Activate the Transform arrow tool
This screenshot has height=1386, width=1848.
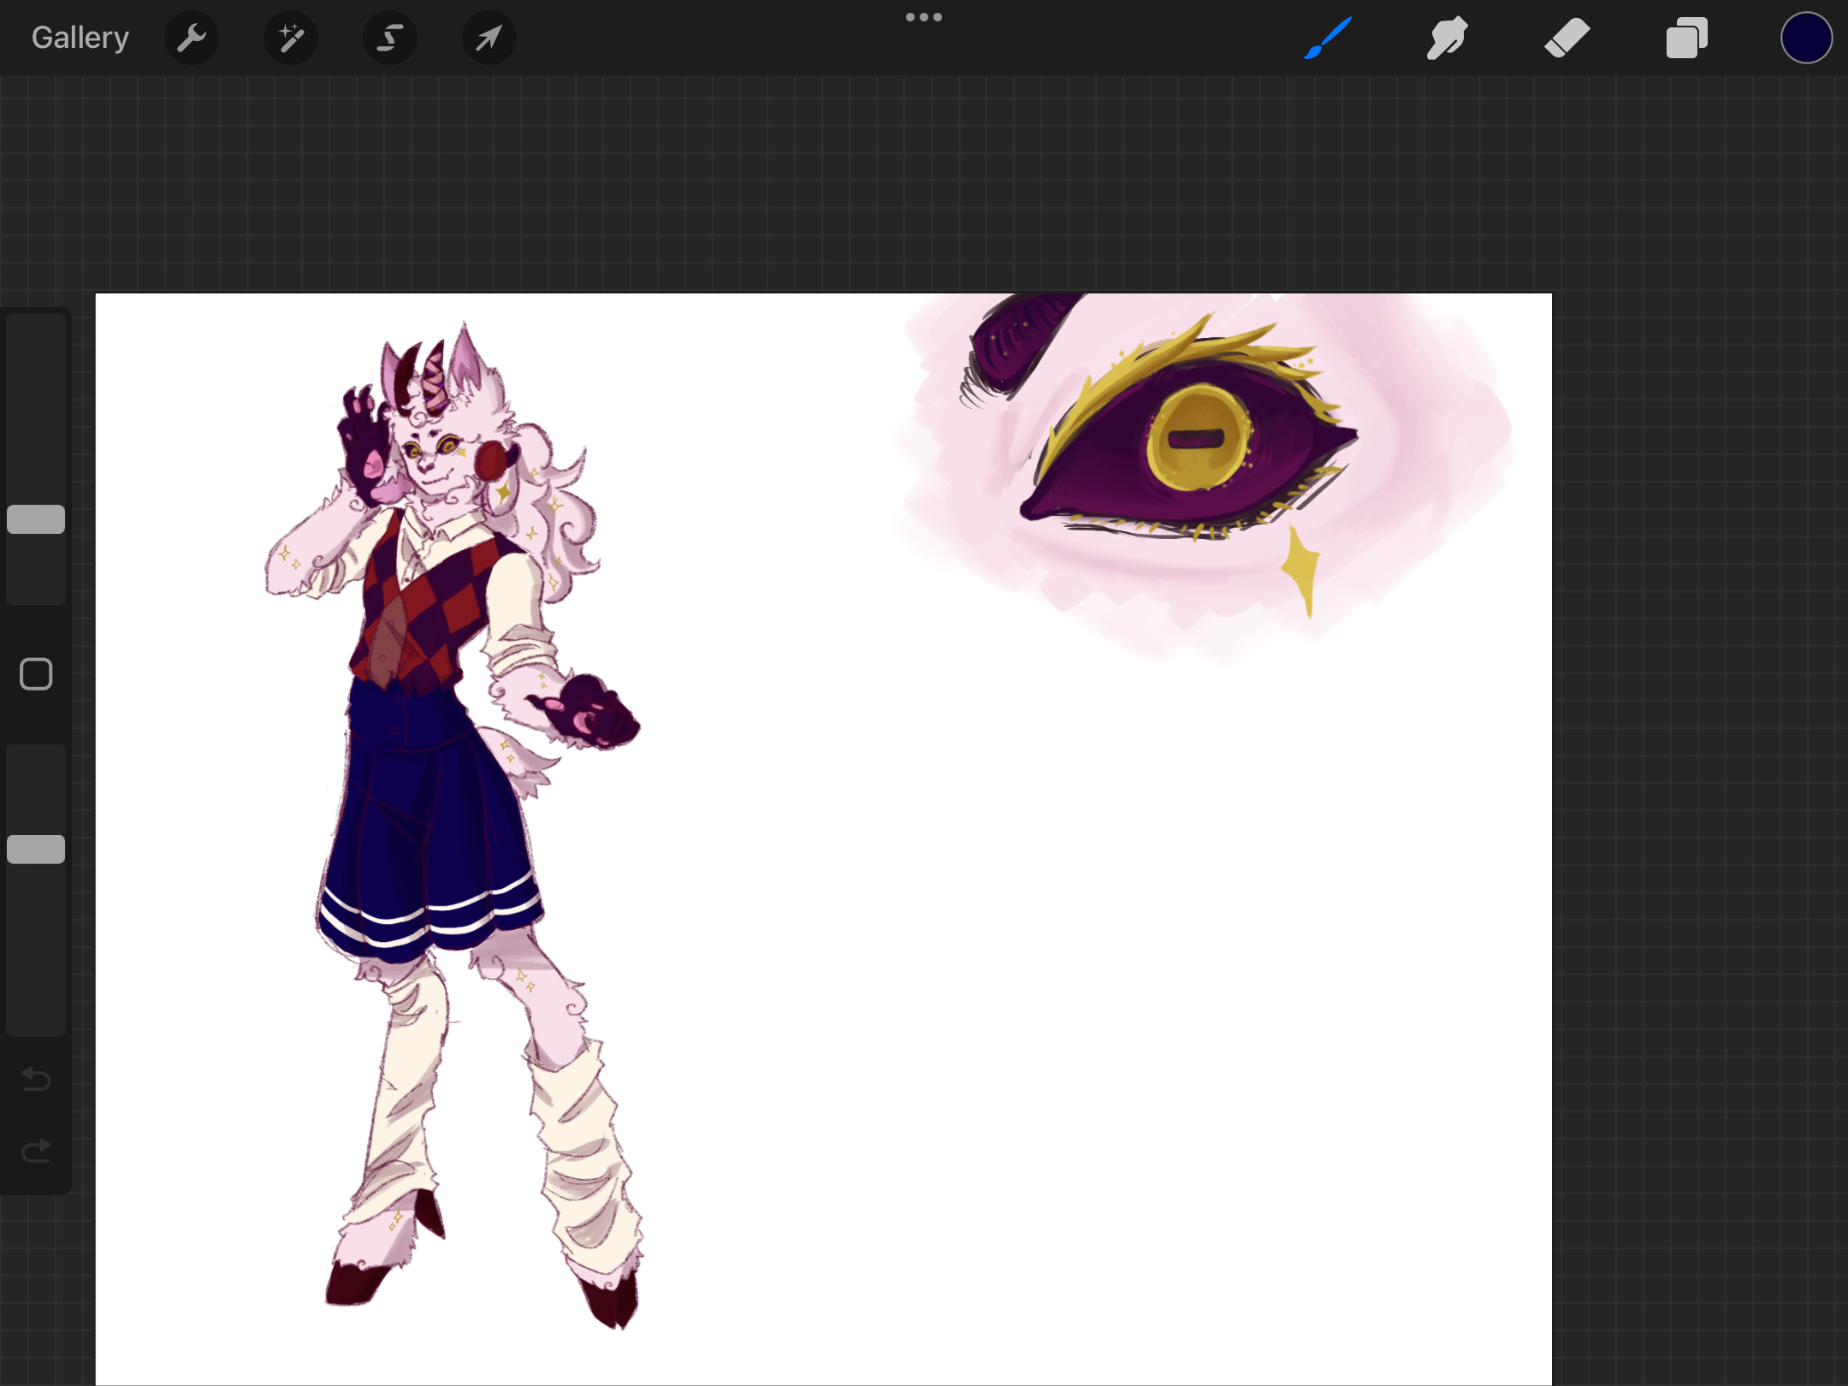click(489, 38)
